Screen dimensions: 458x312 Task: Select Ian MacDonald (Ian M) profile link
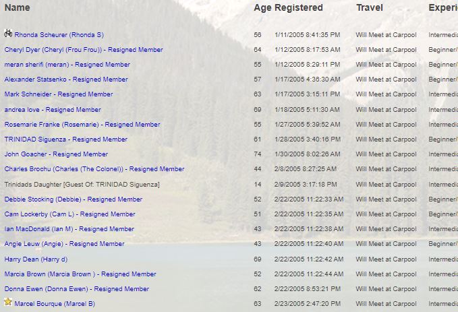(69, 229)
